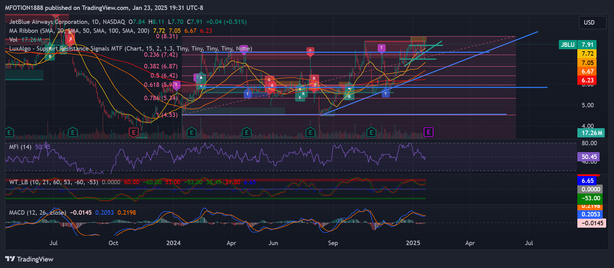Image resolution: width=614 pixels, height=268 pixels.
Task: Click the 2024 label on time axis
Action: tap(173, 243)
